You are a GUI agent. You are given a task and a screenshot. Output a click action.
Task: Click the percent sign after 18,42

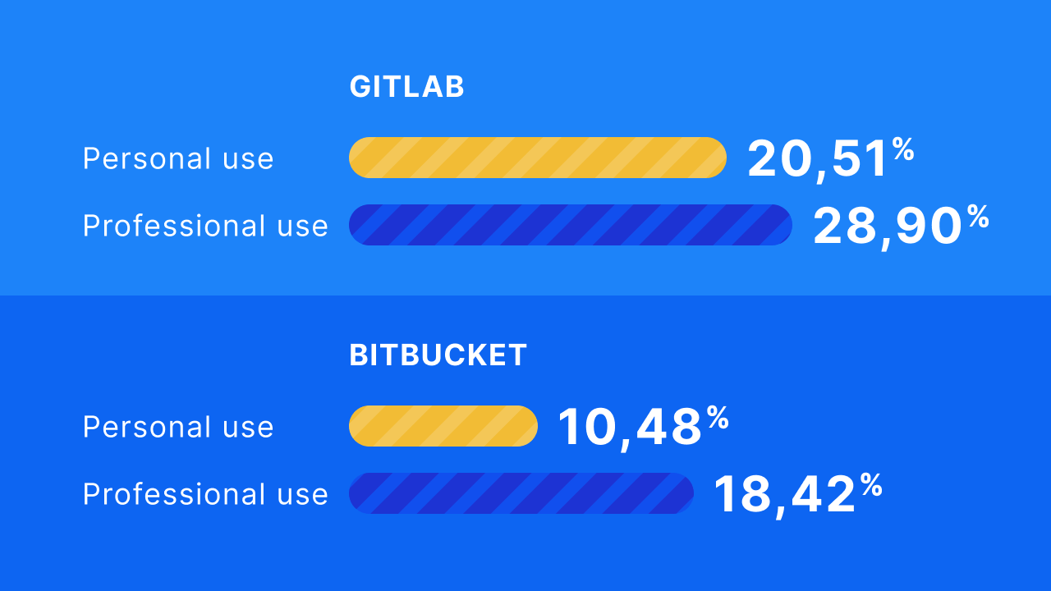871,485
